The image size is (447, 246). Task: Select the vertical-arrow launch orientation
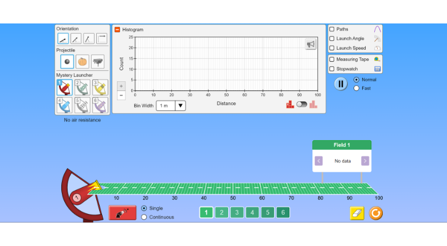point(89,38)
